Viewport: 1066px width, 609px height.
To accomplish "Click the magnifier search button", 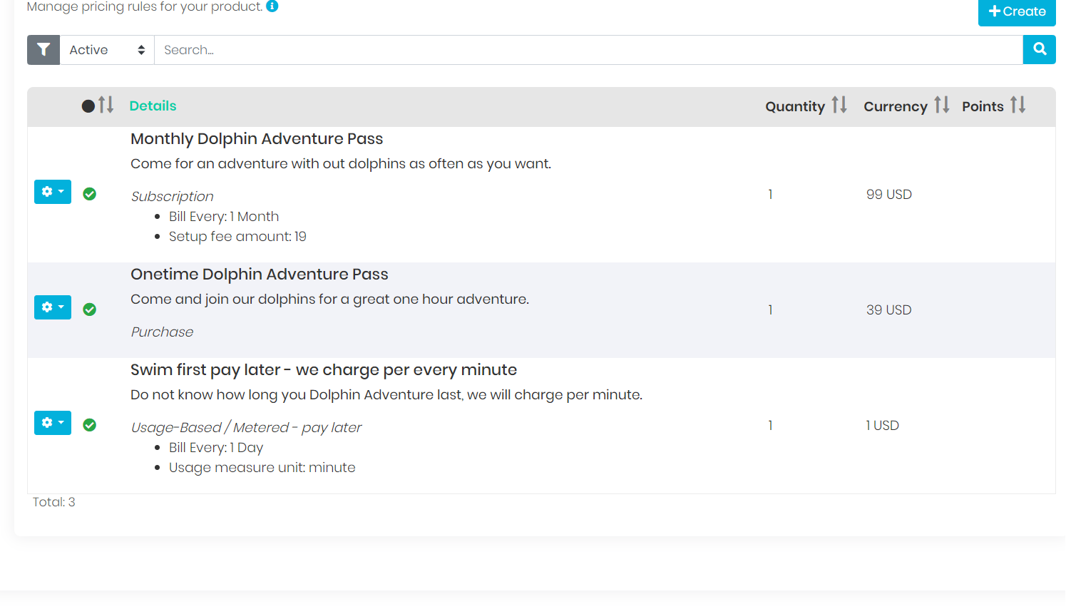I will coord(1039,50).
